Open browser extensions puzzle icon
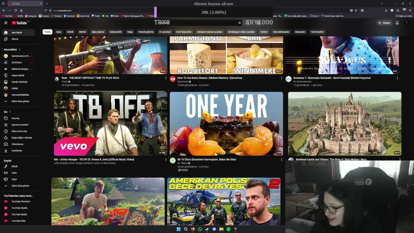 click(x=398, y=10)
